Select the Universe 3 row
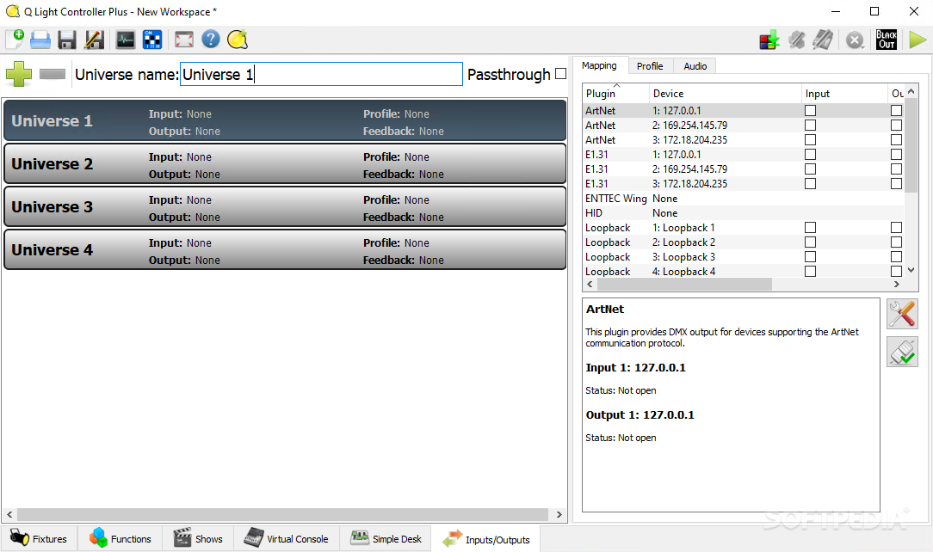Screen dimensions: 933x552 pos(285,207)
